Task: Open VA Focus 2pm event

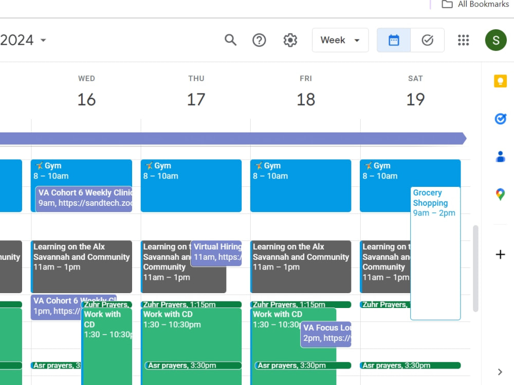Action: click(x=326, y=334)
